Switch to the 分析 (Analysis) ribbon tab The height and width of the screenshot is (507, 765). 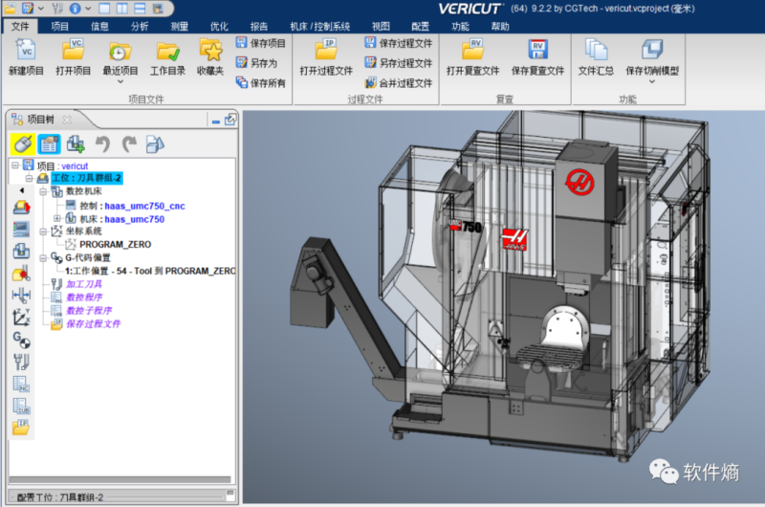pyautogui.click(x=140, y=27)
